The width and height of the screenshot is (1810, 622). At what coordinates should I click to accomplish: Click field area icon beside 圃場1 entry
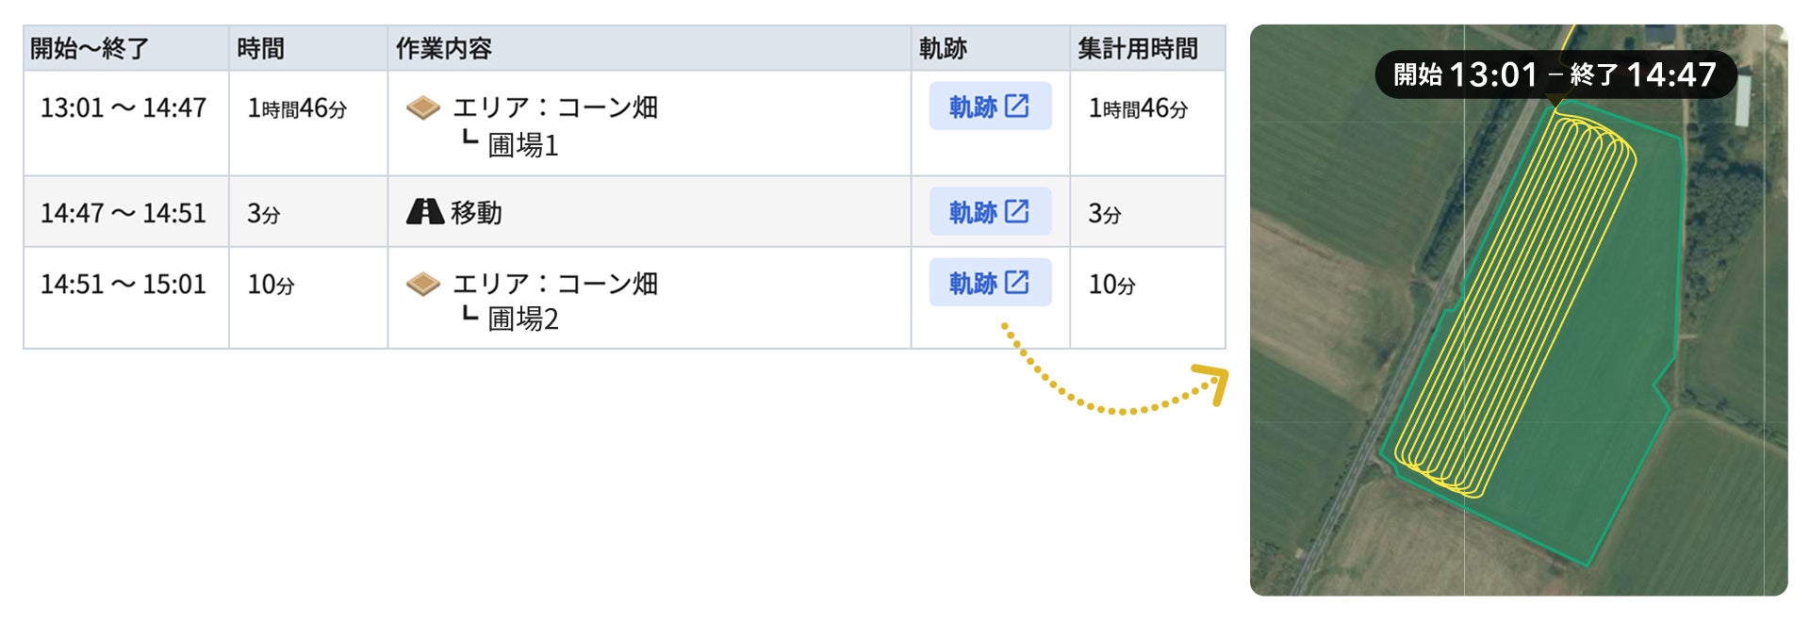tap(423, 108)
